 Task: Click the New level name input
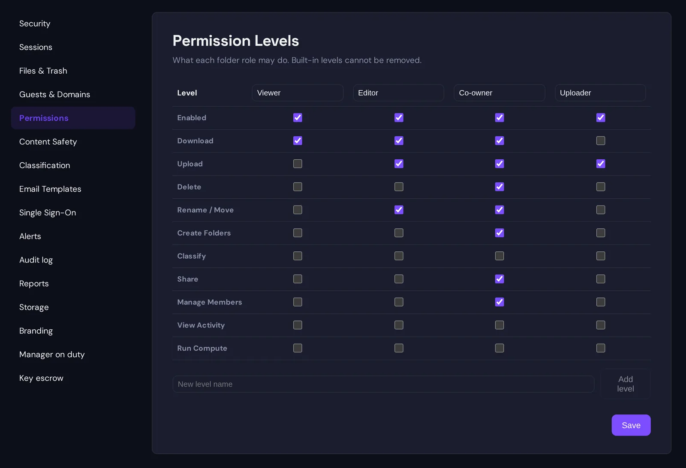pyautogui.click(x=383, y=384)
